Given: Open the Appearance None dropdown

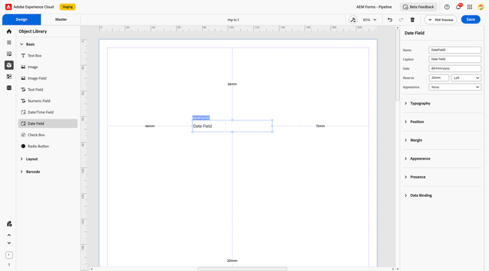Looking at the screenshot, I should (454, 87).
